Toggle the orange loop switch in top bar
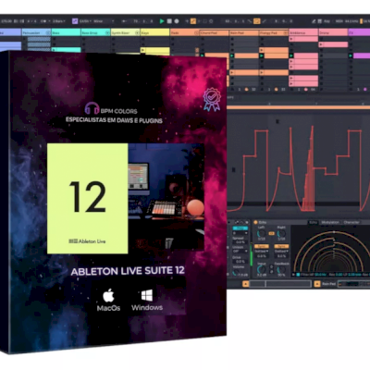This screenshot has width=370, height=370. (x=256, y=21)
